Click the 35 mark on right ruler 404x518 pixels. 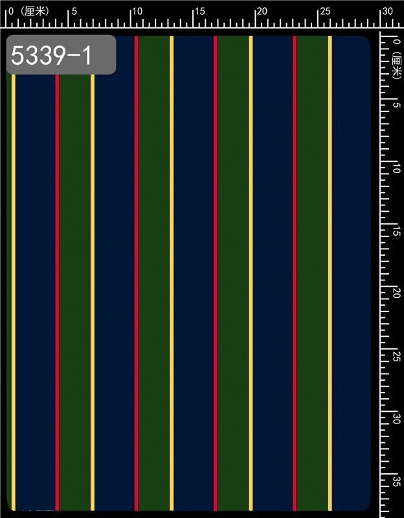[x=396, y=481]
